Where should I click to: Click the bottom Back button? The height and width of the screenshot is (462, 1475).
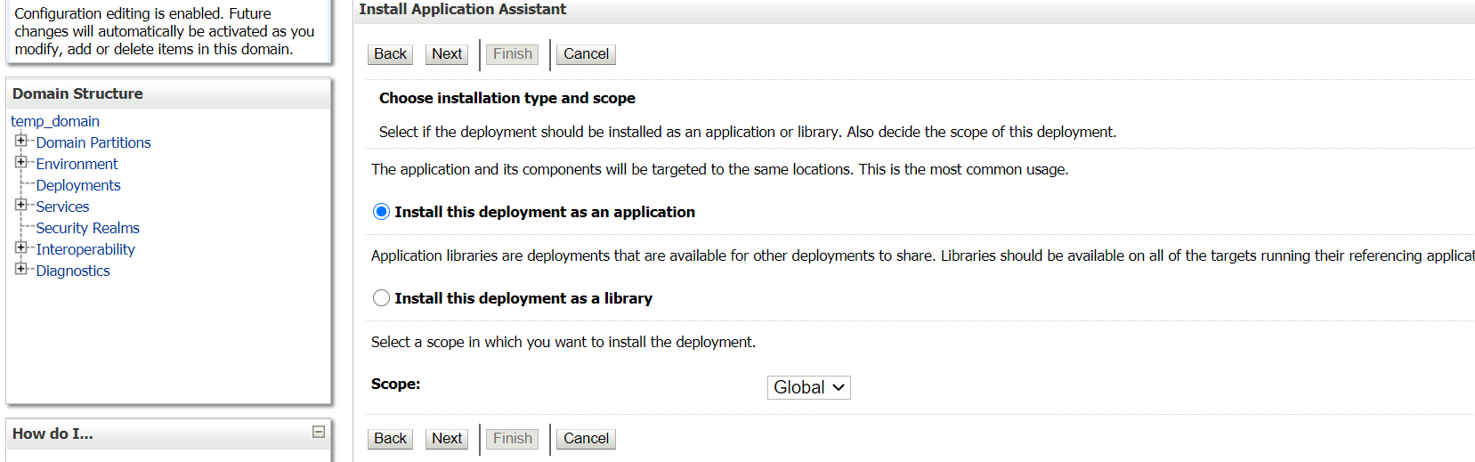pyautogui.click(x=390, y=439)
